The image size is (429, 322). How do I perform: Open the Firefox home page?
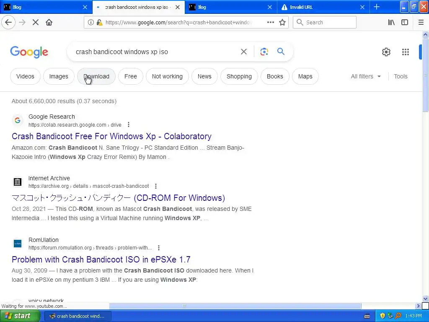click(x=49, y=22)
